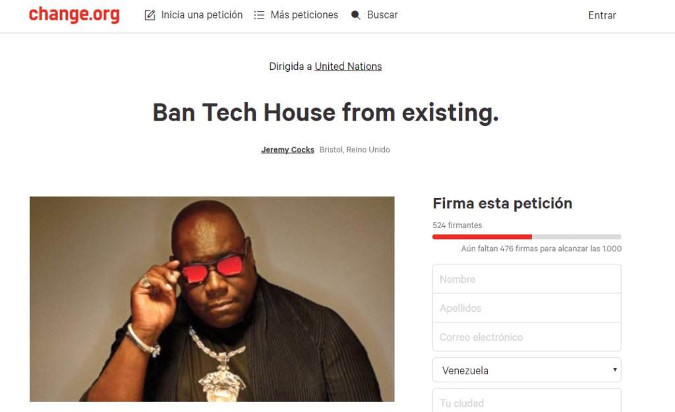
Task: Click the country dropdown arrow
Action: [615, 370]
